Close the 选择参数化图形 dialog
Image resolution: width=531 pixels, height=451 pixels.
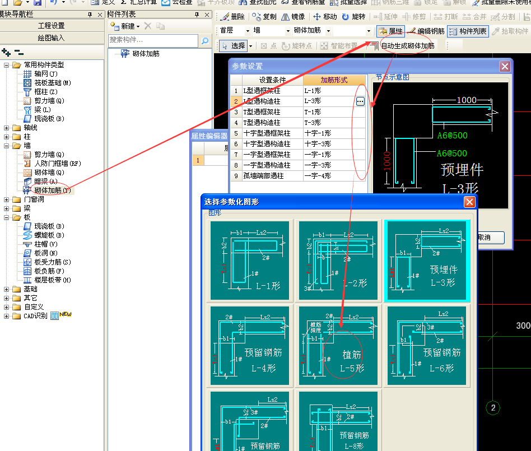(469, 202)
